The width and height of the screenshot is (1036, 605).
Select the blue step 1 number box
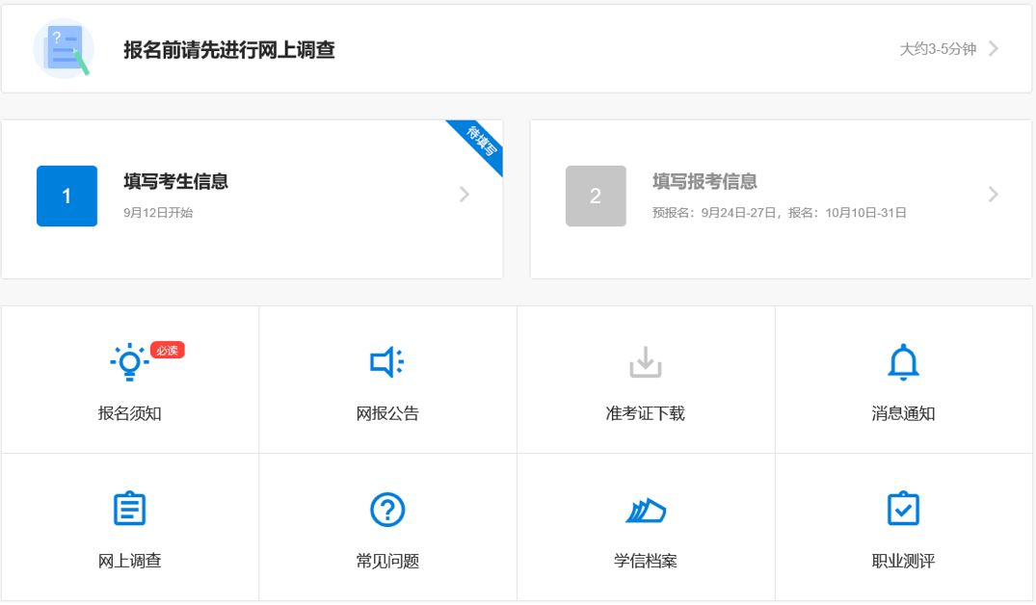click(66, 197)
